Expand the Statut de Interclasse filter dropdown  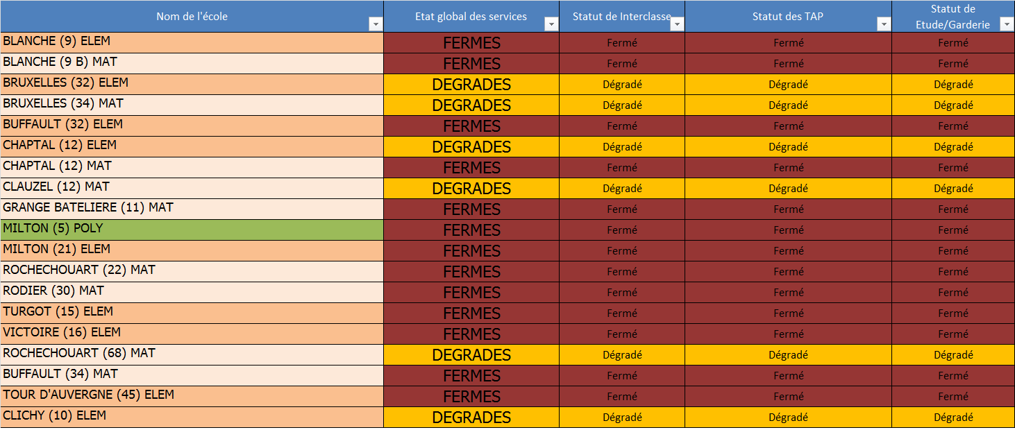(677, 24)
